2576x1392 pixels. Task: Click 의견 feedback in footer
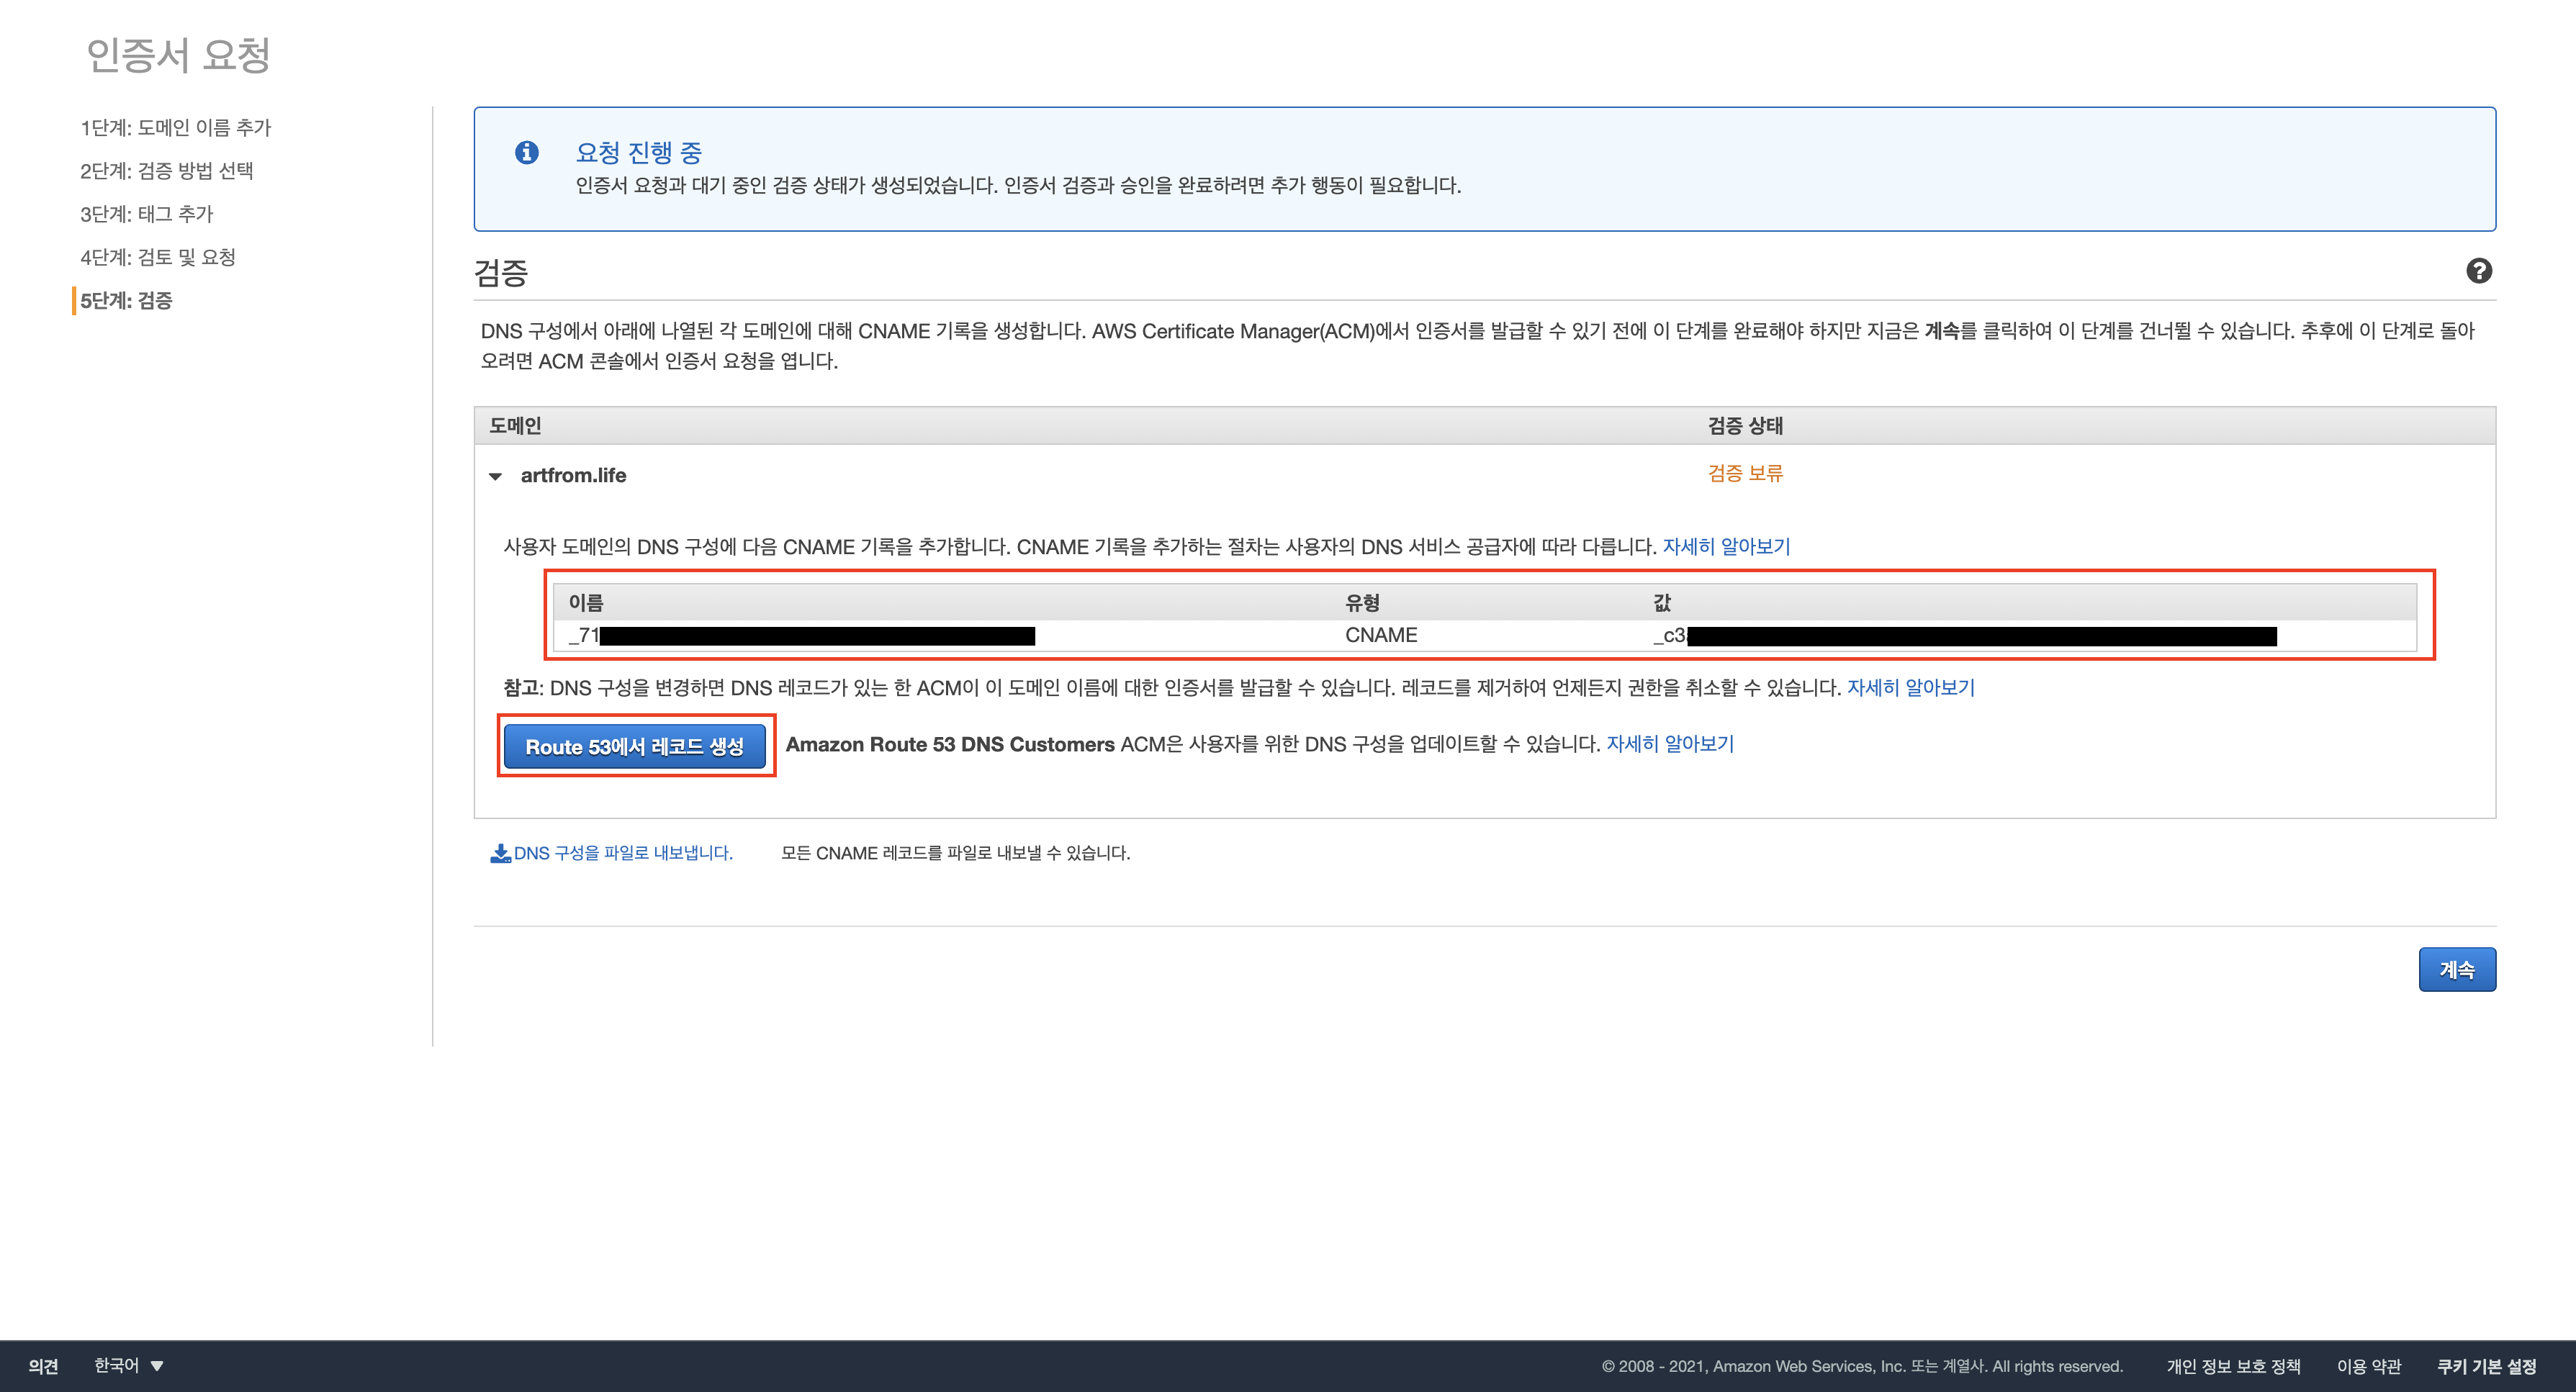43,1366
